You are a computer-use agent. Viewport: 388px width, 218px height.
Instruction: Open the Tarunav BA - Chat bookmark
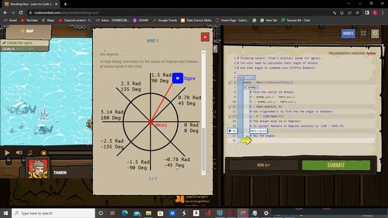pyautogui.click(x=295, y=20)
